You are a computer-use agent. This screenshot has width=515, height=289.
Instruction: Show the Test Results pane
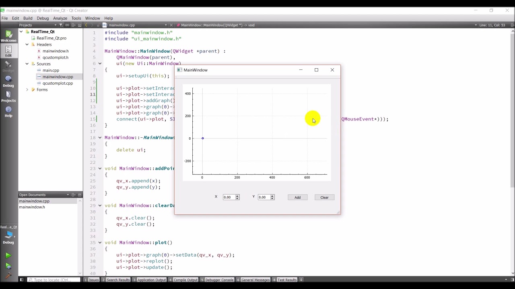pyautogui.click(x=285, y=280)
